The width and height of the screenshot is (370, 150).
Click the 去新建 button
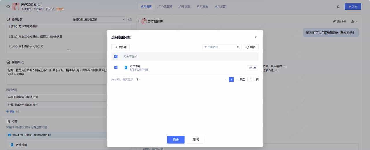pos(121,47)
